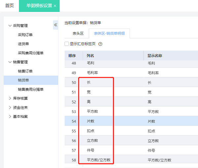Switch to the 表头区 tab
The height and width of the screenshot is (168, 198).
click(x=78, y=34)
